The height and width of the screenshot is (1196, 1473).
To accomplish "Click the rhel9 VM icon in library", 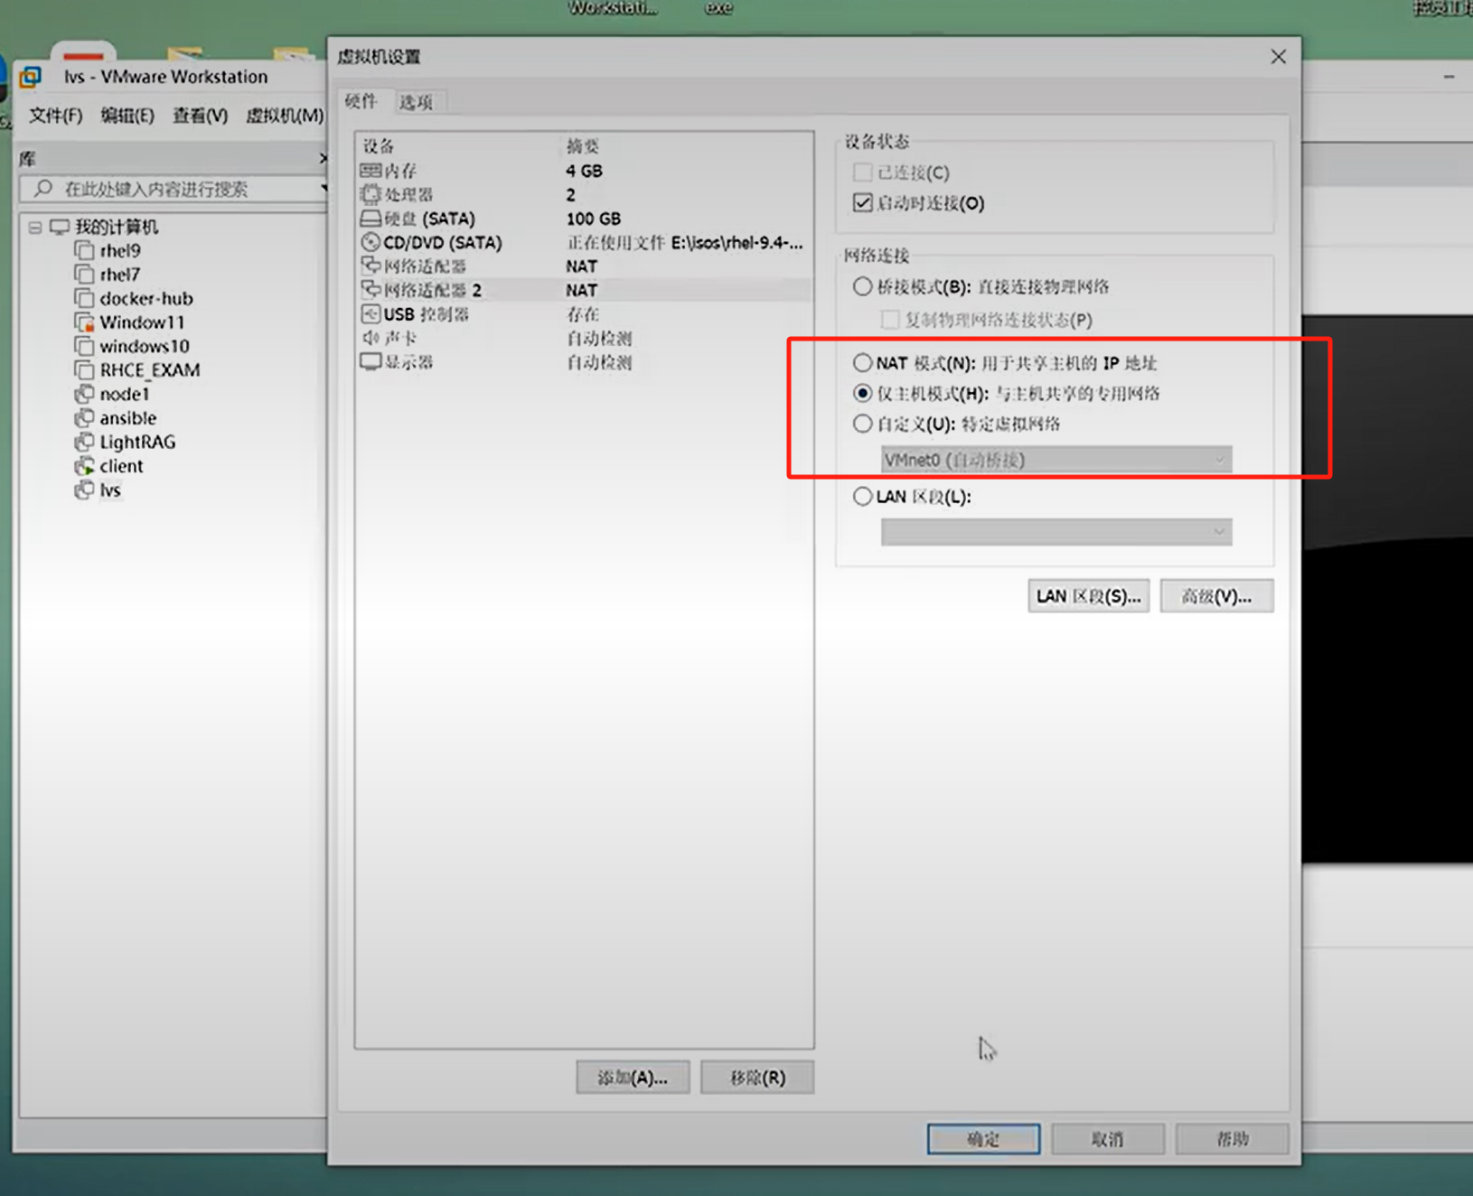I will (84, 250).
